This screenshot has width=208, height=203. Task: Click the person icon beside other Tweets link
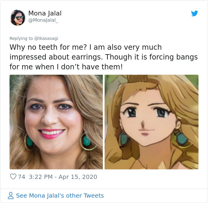point(11,196)
